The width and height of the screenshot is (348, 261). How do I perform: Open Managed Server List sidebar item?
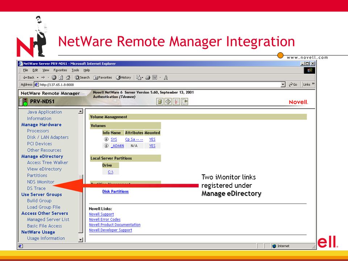coord(48,220)
